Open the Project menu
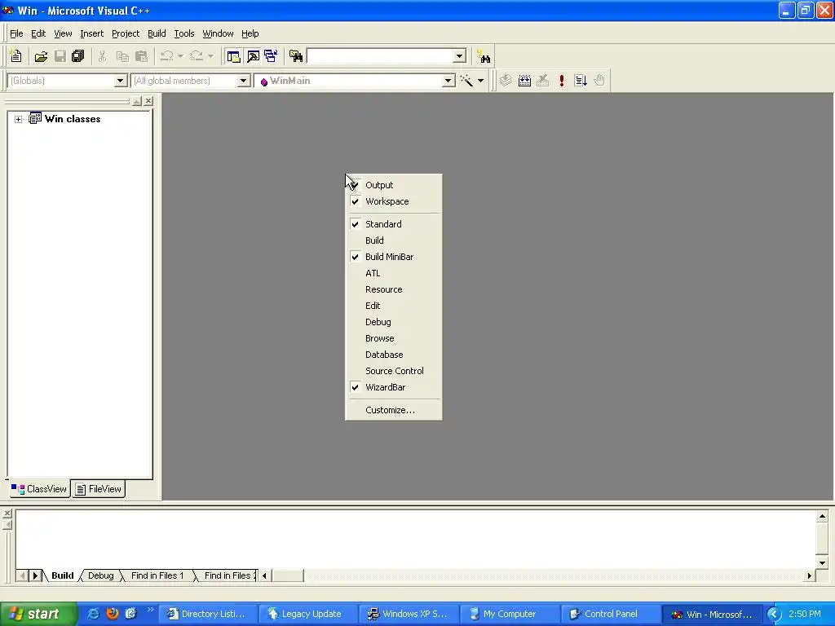Image resolution: width=835 pixels, height=626 pixels. 126,33
